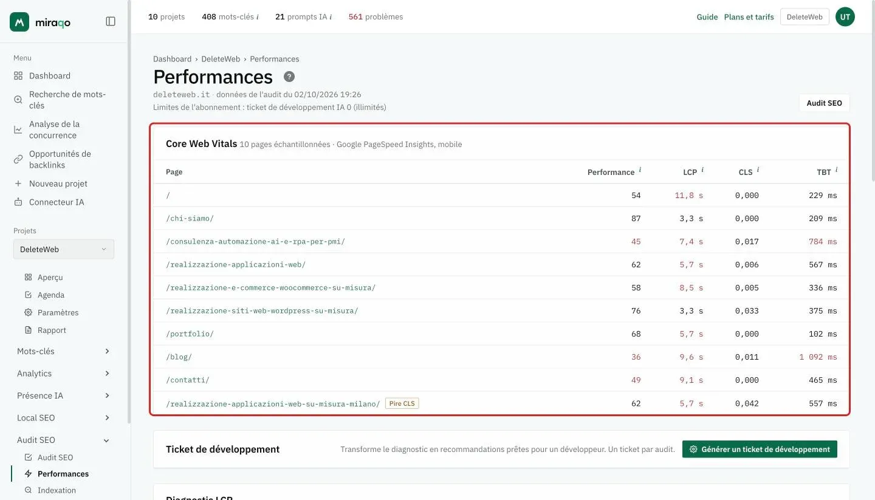Click the DeleteWeb breadcrumb link
The image size is (875, 500).
[x=221, y=59]
